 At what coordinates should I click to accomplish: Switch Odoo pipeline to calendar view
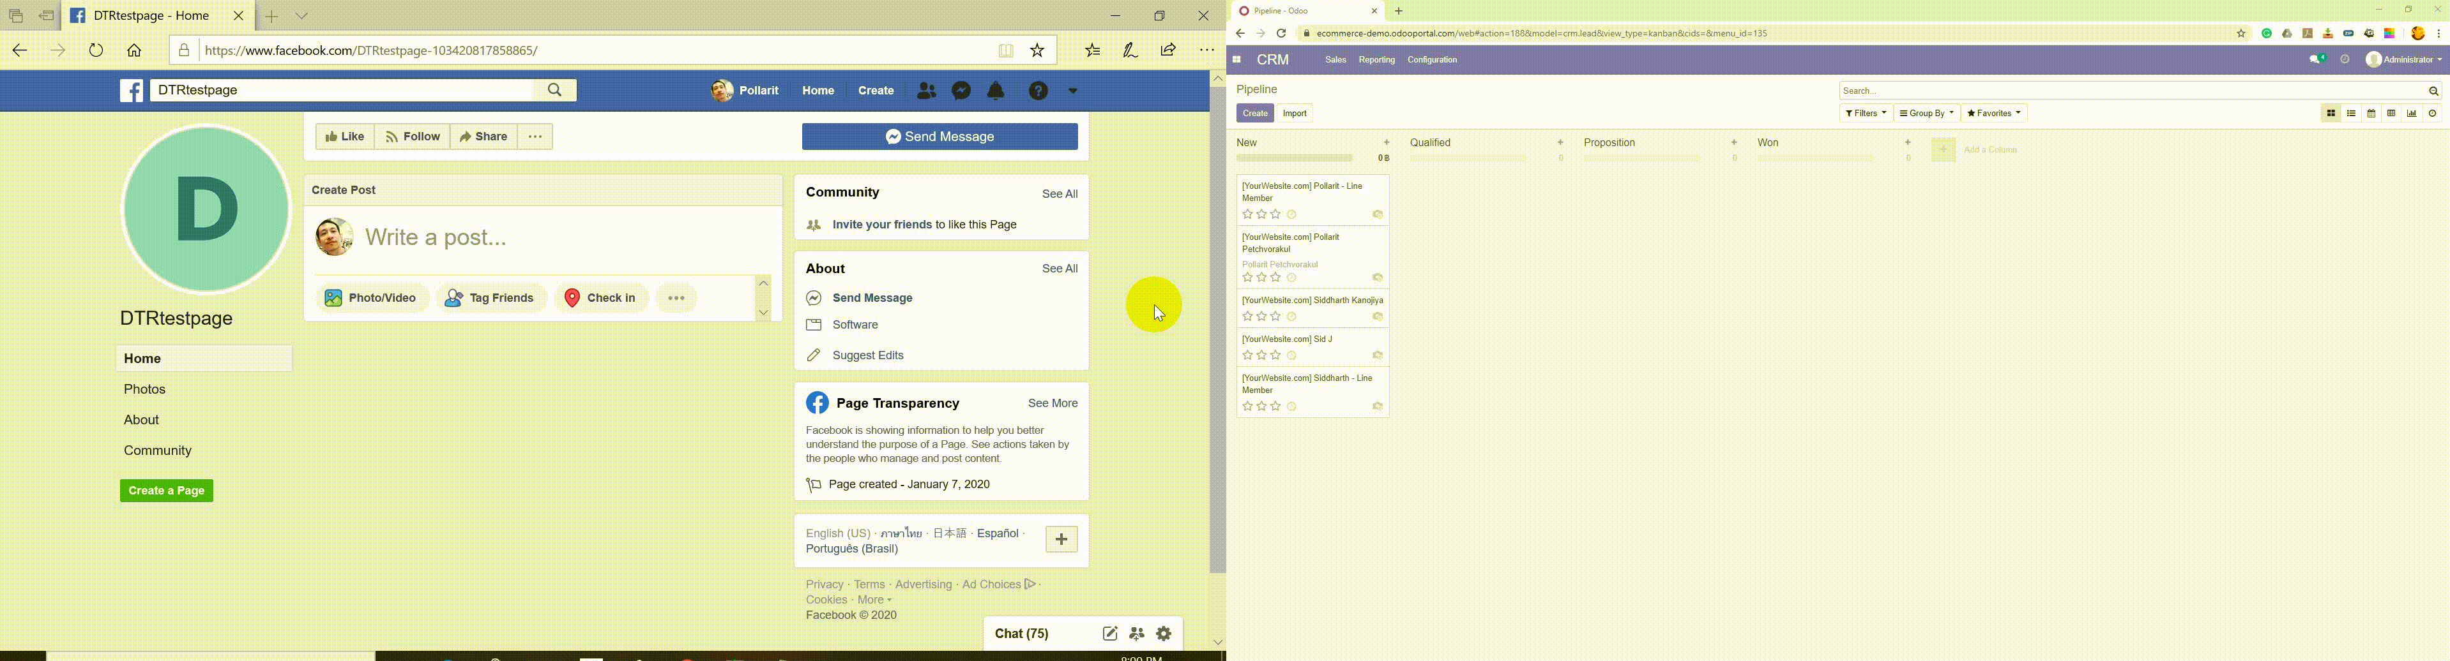click(x=2371, y=114)
